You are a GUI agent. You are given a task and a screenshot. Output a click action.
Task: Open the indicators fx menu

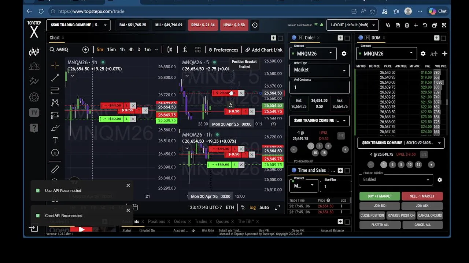pos(185,50)
